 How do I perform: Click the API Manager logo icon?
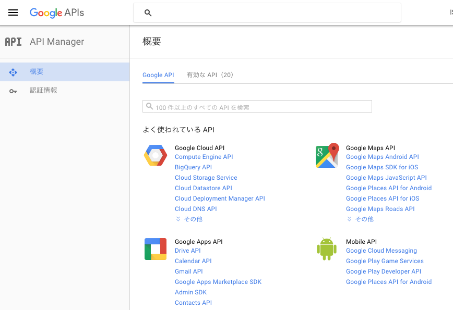[13, 42]
